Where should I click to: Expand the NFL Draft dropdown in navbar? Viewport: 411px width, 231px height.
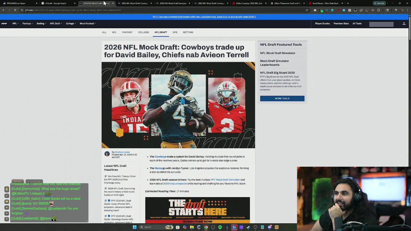tap(56, 23)
